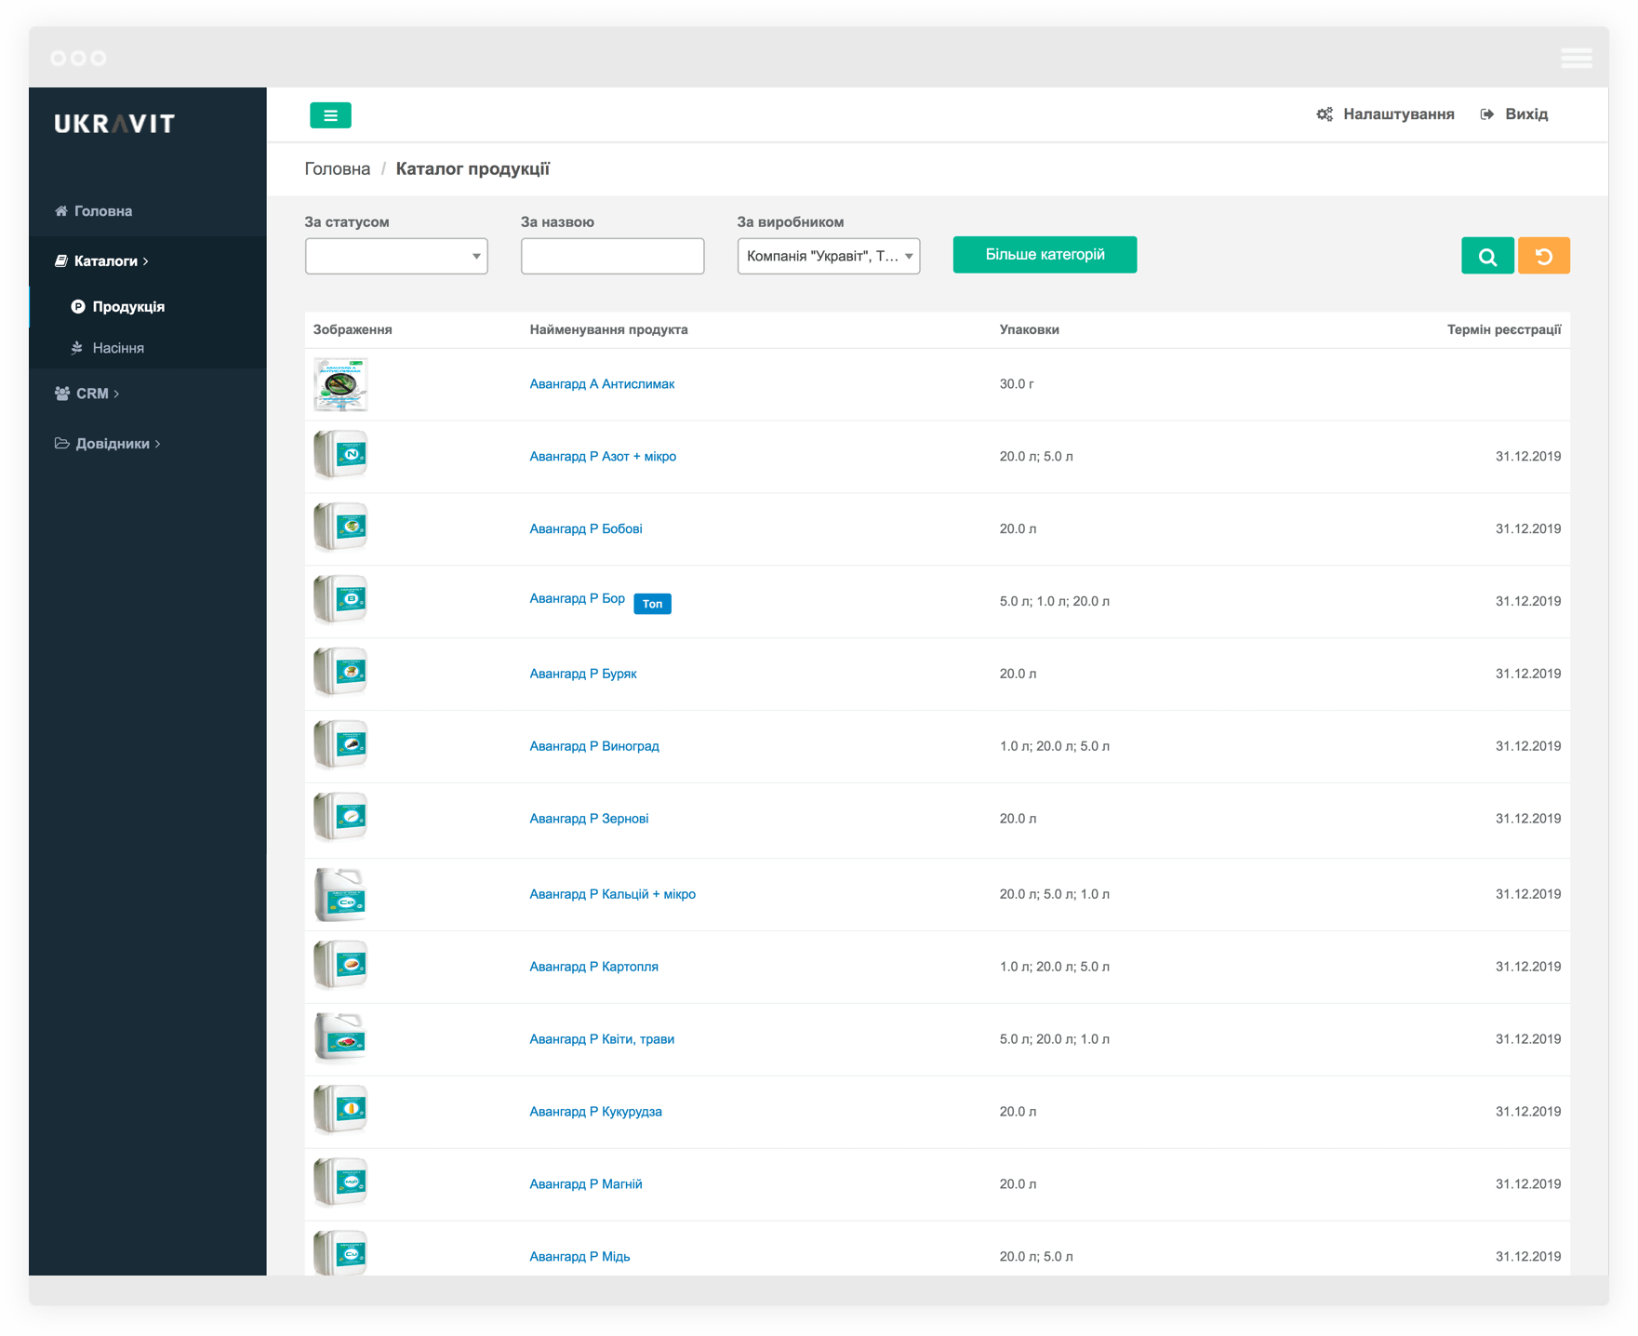This screenshot has width=1638, height=1336.
Task: Open Авангард Р Квіти, трави link
Action: 602,1040
